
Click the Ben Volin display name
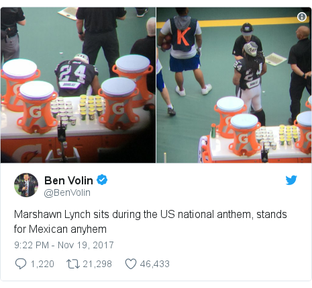click(x=68, y=180)
